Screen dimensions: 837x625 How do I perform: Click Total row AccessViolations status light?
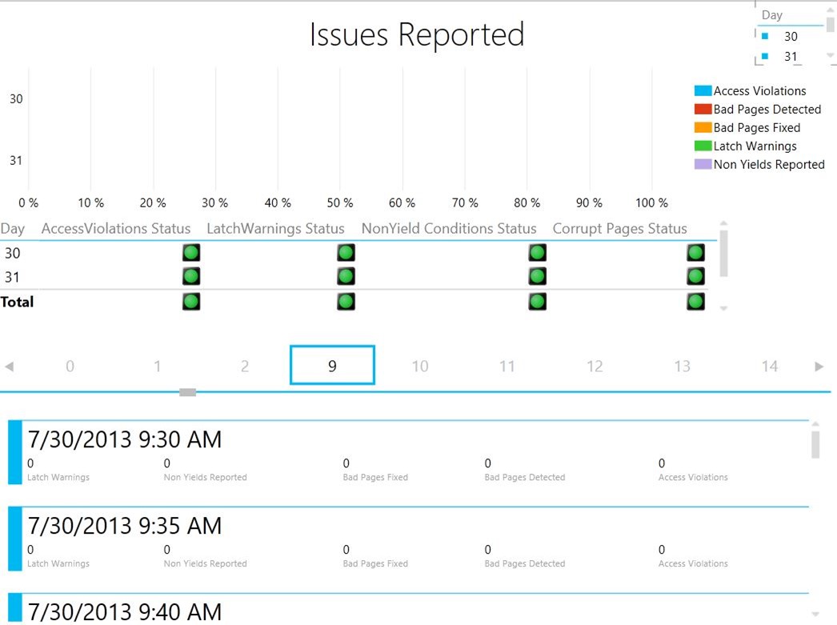pyautogui.click(x=190, y=301)
